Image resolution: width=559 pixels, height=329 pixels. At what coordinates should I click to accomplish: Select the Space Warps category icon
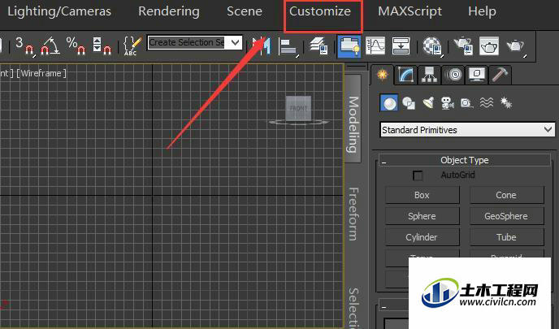pos(486,103)
